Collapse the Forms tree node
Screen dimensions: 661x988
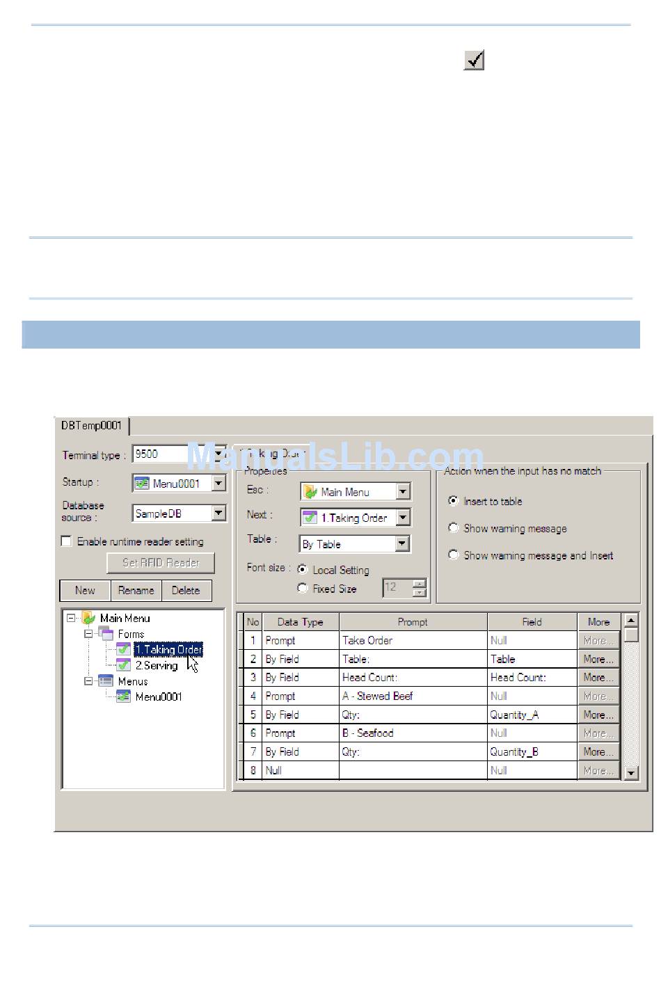pyautogui.click(x=89, y=634)
